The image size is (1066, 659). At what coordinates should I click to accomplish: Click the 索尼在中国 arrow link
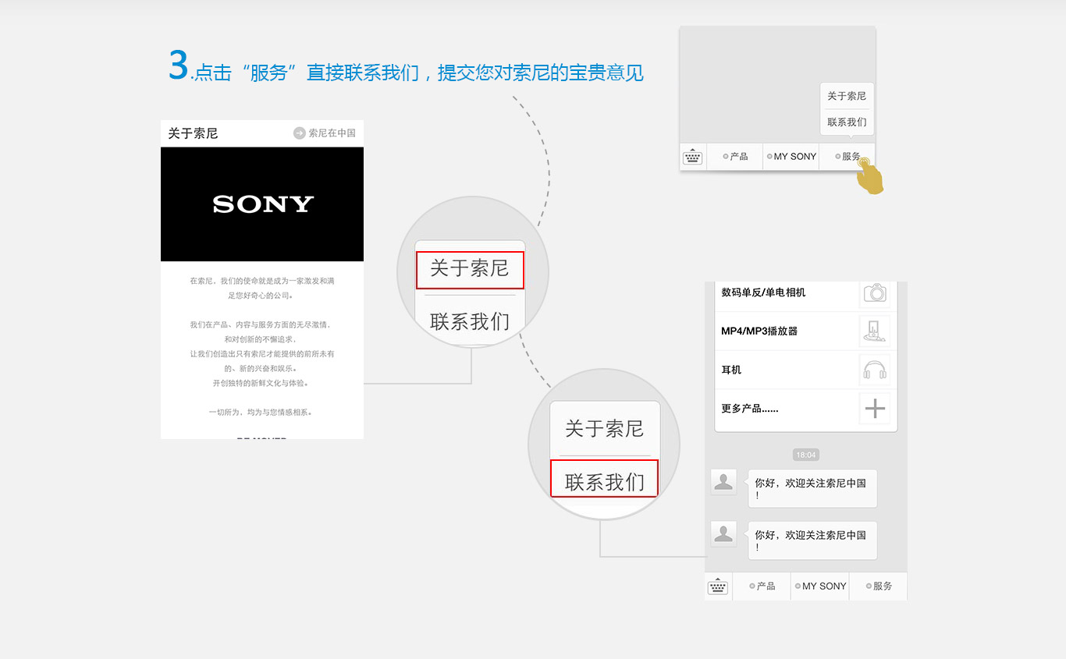[325, 133]
